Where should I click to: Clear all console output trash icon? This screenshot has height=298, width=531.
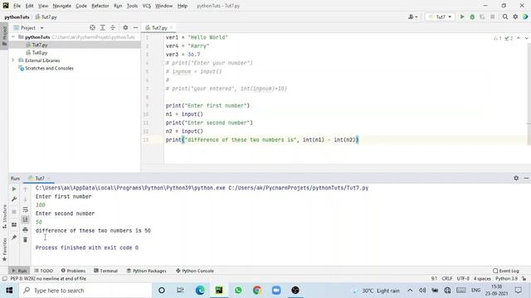26,240
